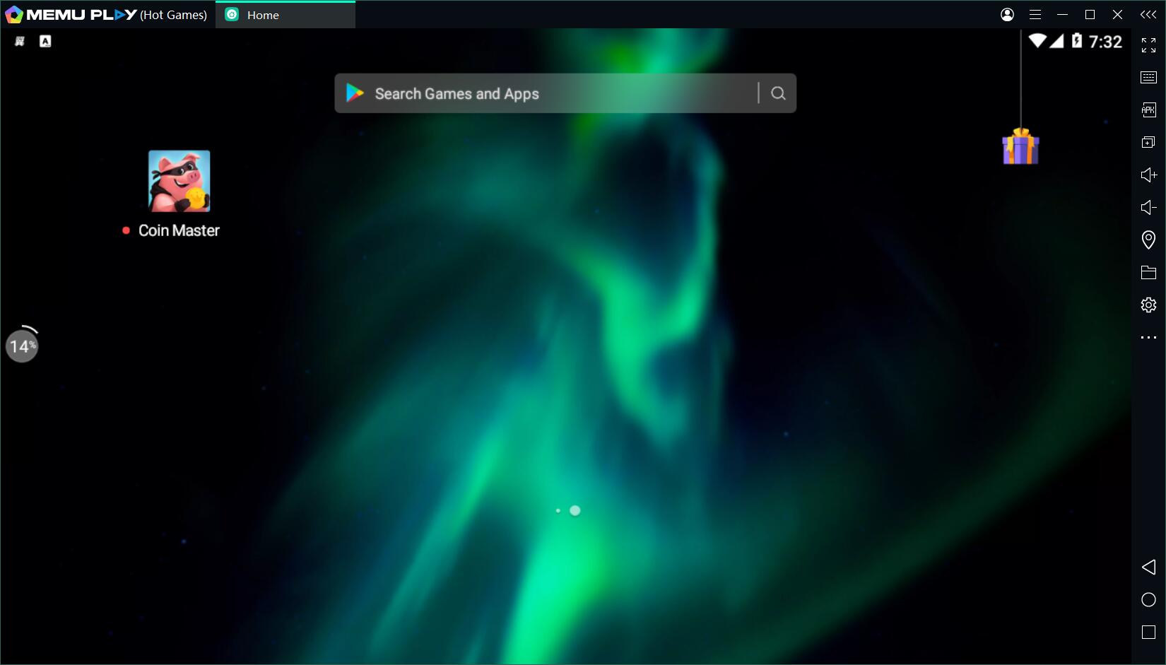Open the keyboard mapping tool
Screen dimensions: 1166x665
pos(1148,78)
